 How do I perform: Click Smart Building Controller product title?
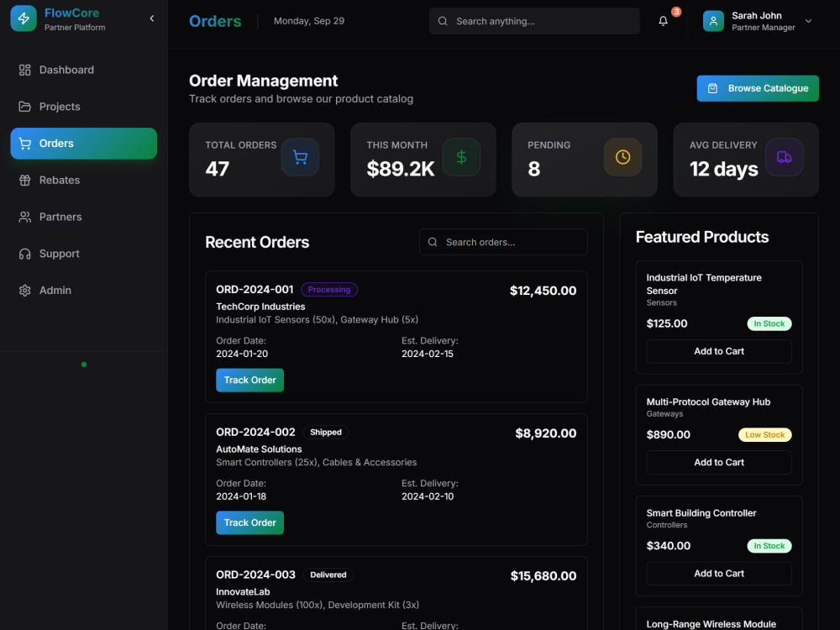(701, 513)
